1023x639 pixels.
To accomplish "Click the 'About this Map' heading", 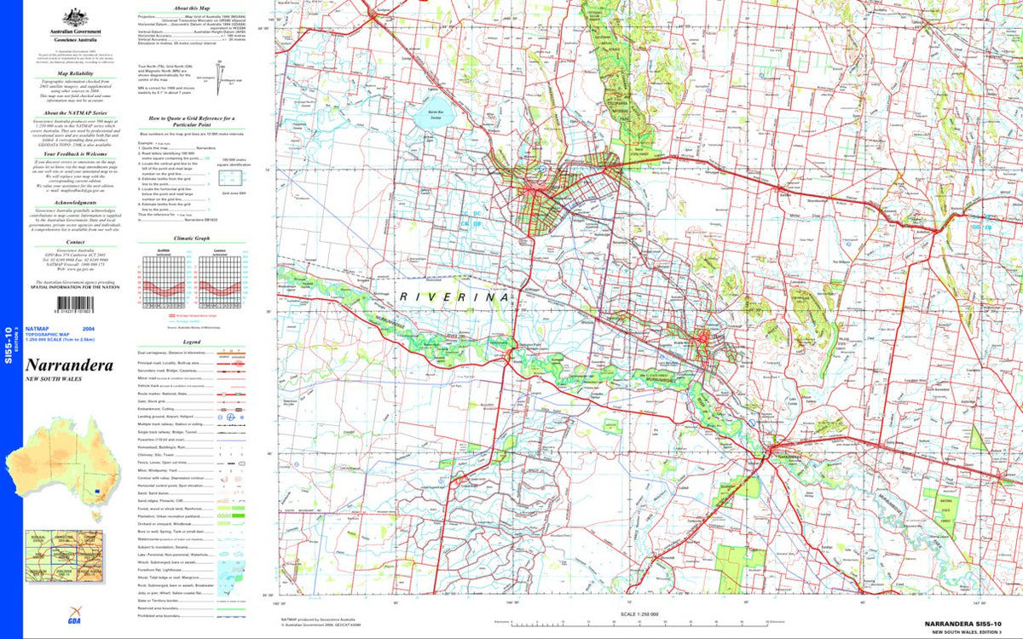I will pos(192,8).
